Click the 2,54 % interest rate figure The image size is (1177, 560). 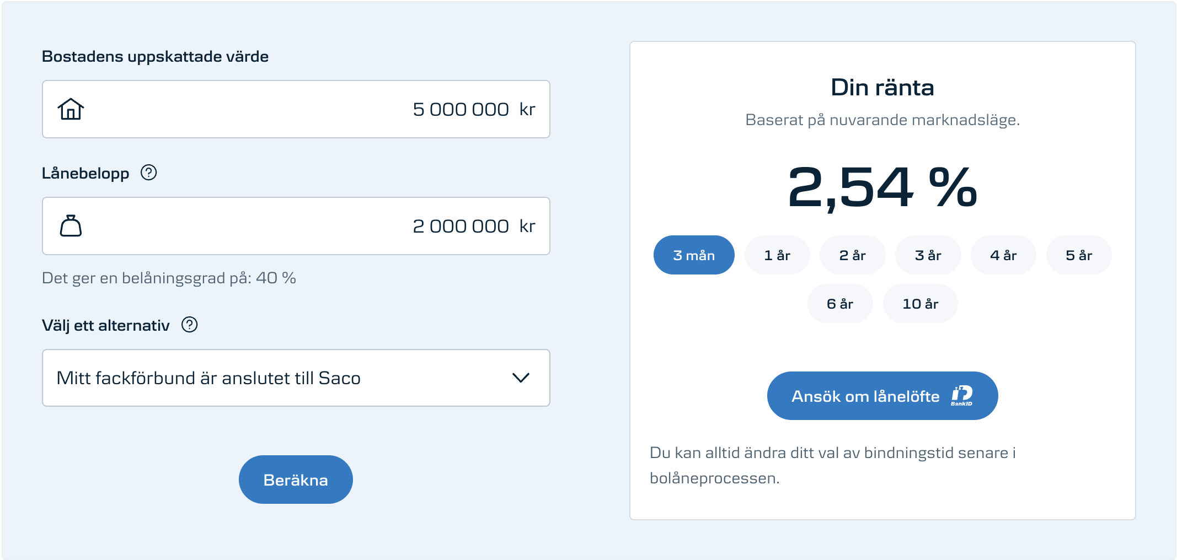coord(882,187)
